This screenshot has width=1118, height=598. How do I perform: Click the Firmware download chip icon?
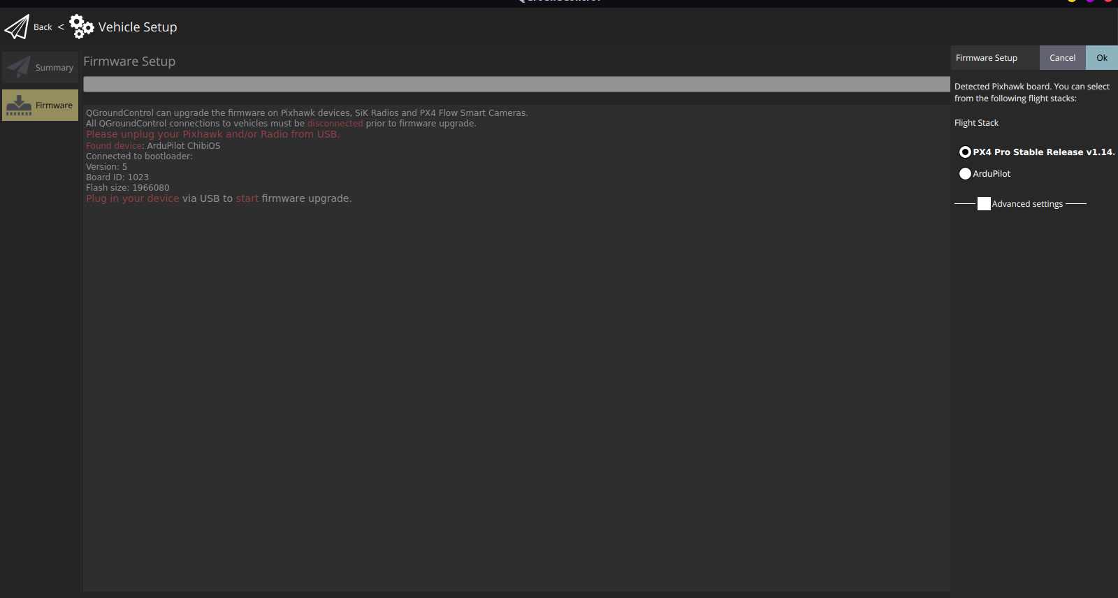point(19,105)
